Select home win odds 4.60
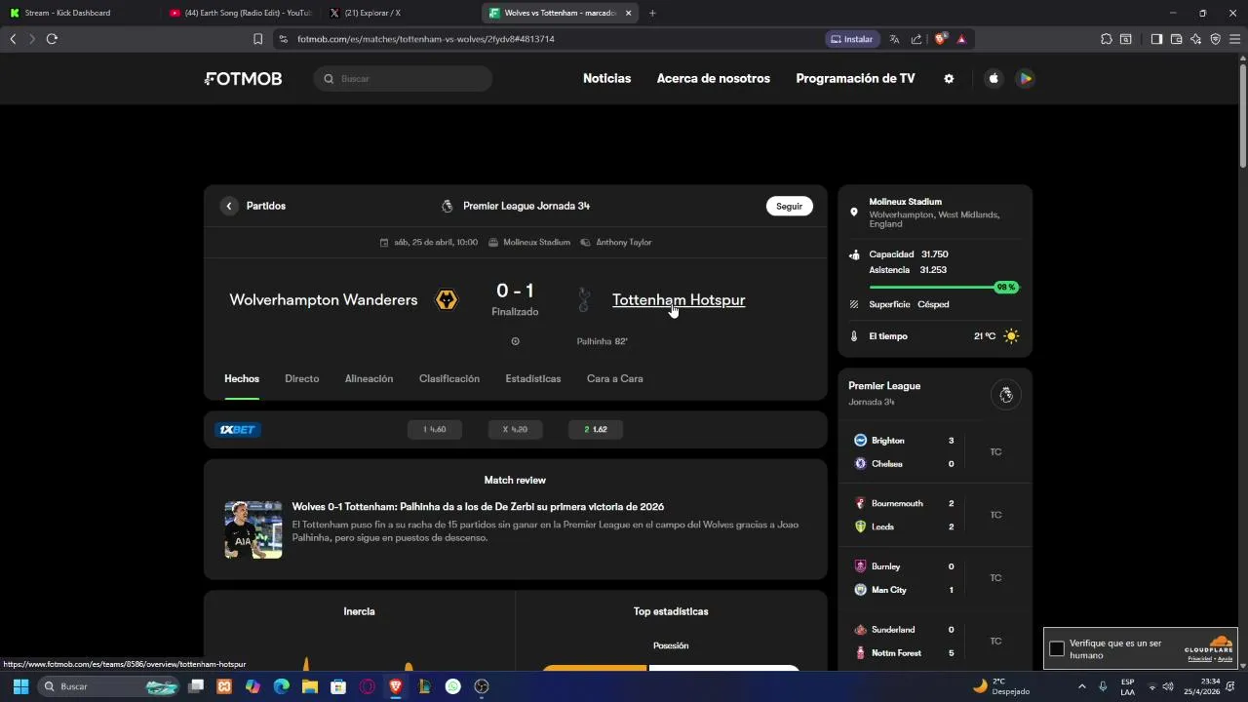The image size is (1248, 702). tap(435, 429)
